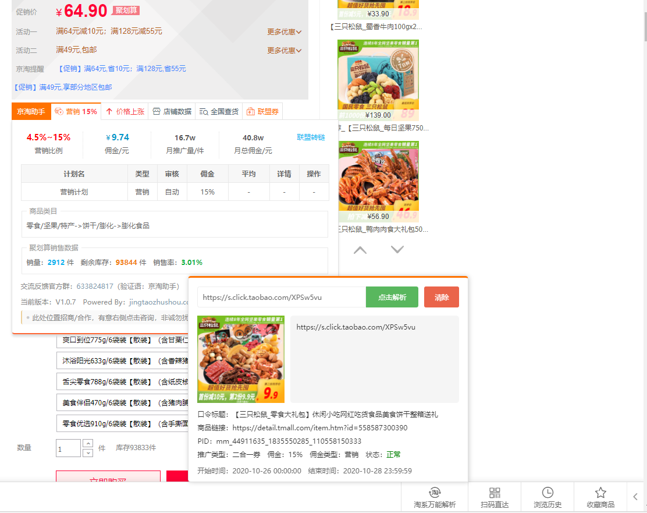Viewport: 647px width, 513px height.
Task: Click the 每日坚果750 product title
Action: pos(383,128)
